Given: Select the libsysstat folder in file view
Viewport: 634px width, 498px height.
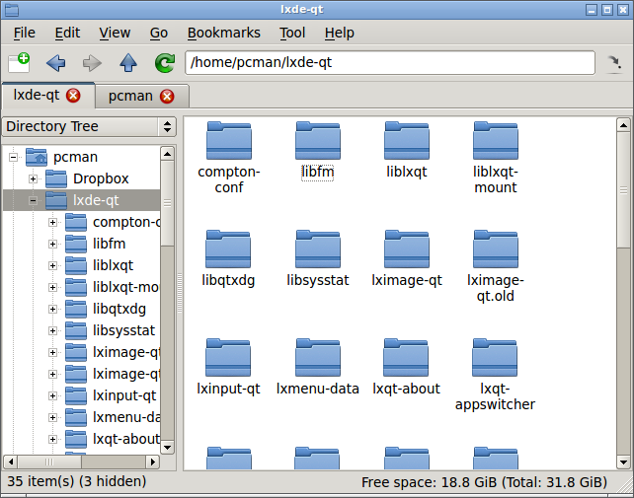Looking at the screenshot, I should (x=317, y=250).
